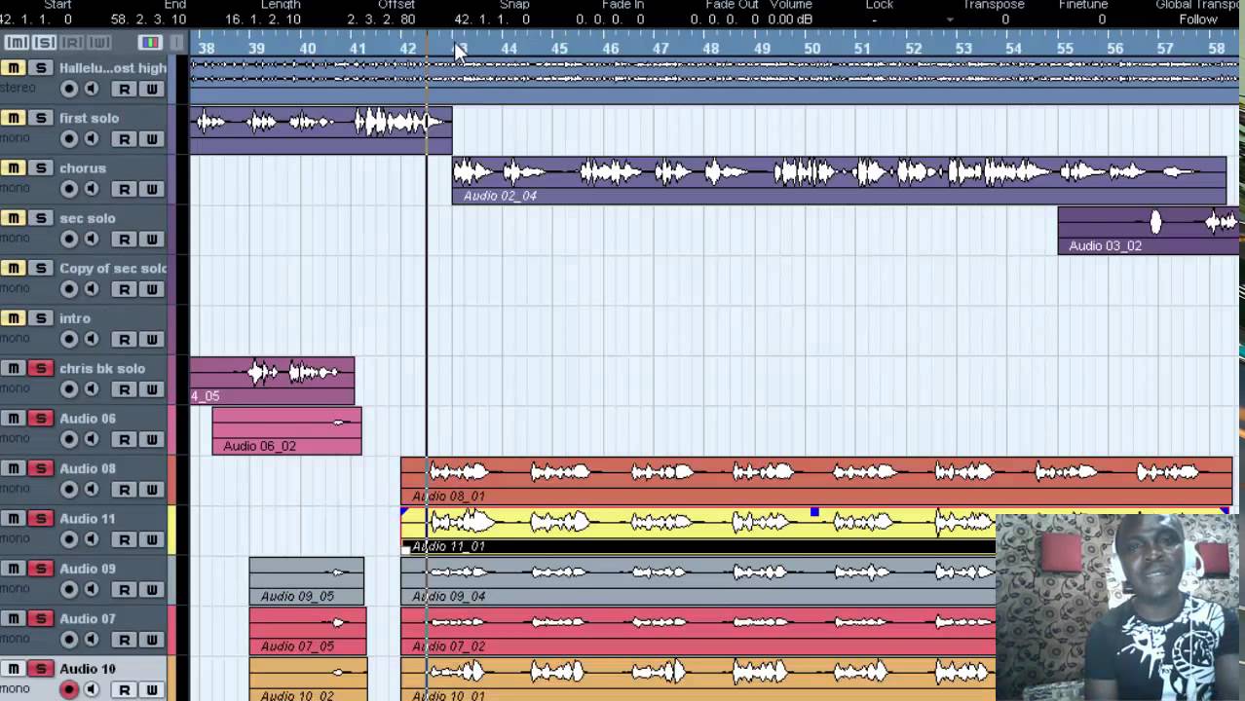
Task: Select the Audio 07_05 clip
Action: coord(308,631)
